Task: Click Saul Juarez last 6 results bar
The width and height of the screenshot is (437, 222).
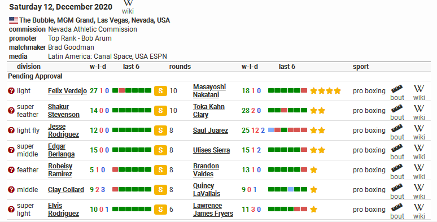Action: point(287,130)
